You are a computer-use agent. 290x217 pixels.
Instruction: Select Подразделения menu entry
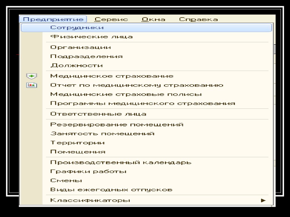[x=86, y=56]
